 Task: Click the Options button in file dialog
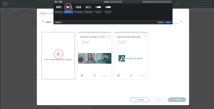pyautogui.click(x=58, y=22)
